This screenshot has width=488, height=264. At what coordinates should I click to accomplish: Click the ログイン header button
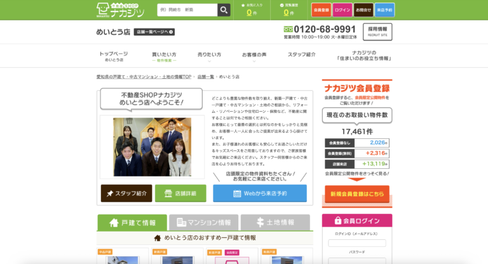(342, 10)
